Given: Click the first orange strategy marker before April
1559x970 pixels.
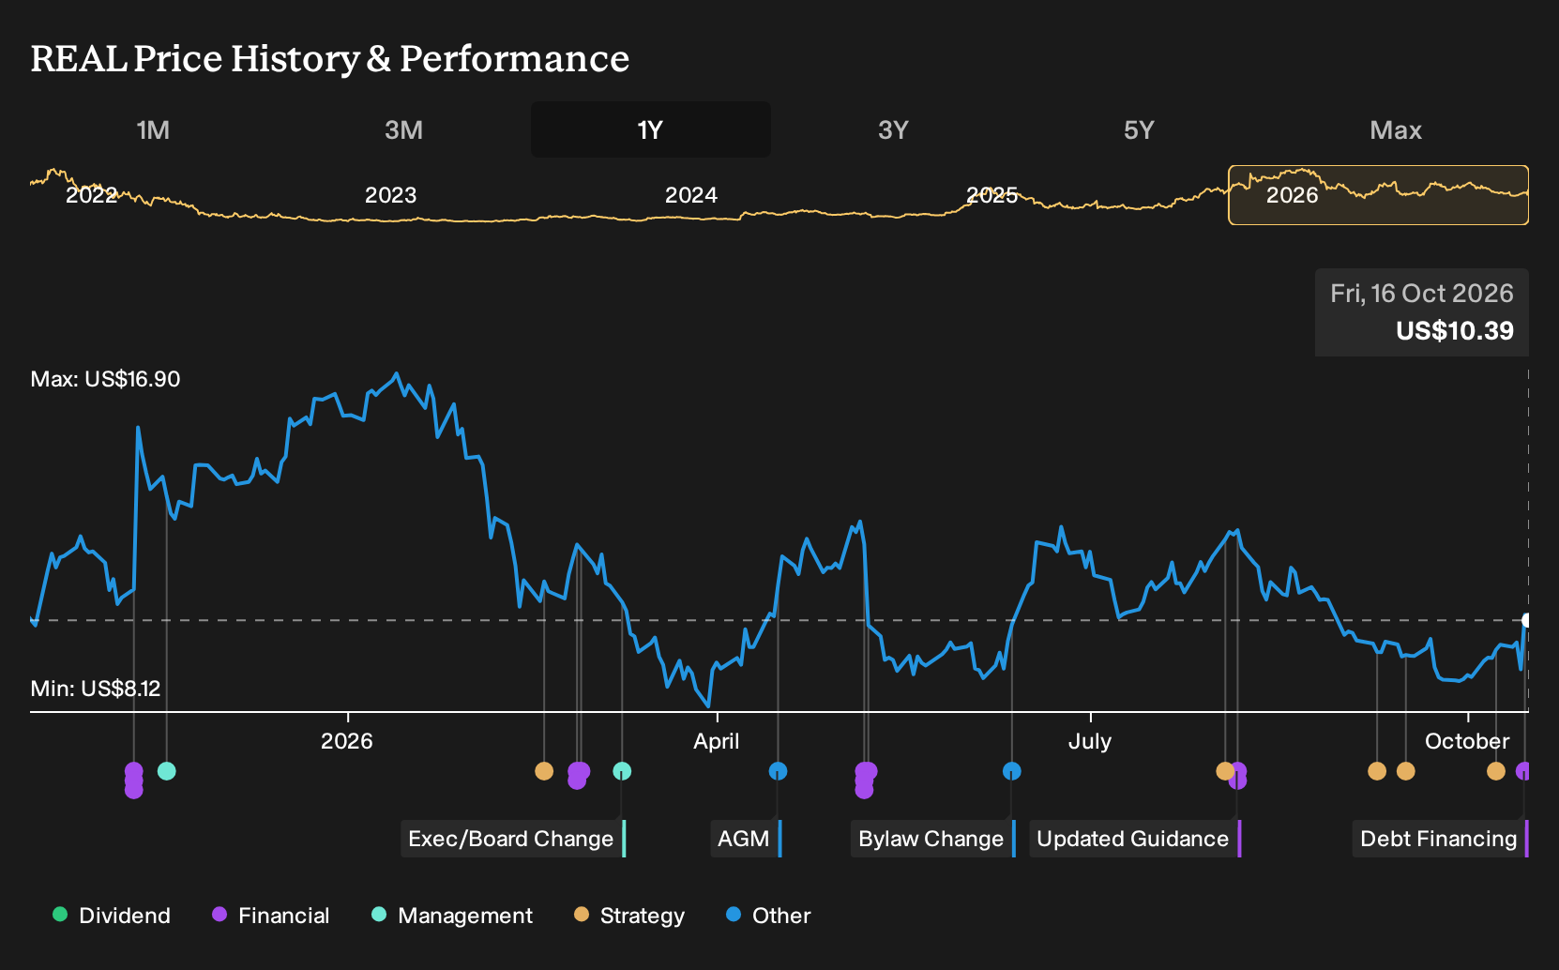Looking at the screenshot, I should (544, 771).
